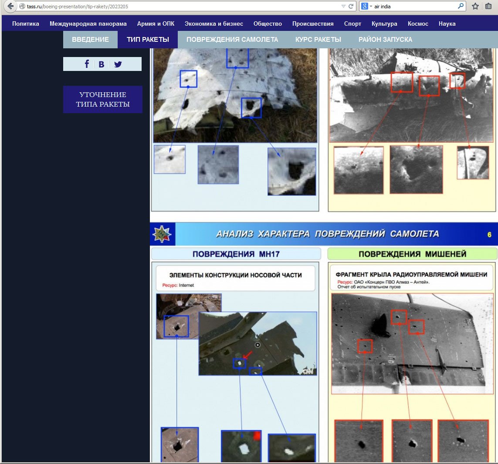This screenshot has height=464, width=498.
Task: Navigate to Армия и ОПК section
Action: pyautogui.click(x=156, y=24)
